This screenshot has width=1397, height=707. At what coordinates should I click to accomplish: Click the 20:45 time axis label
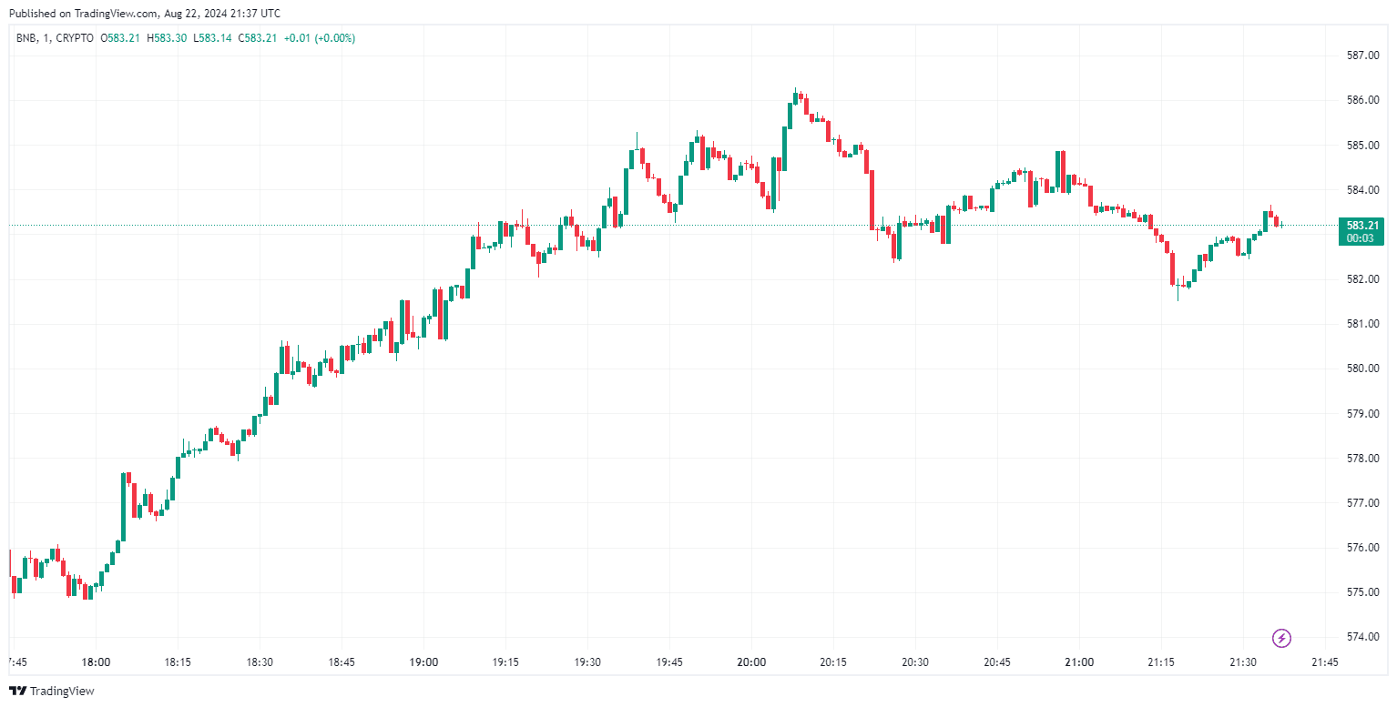point(998,662)
